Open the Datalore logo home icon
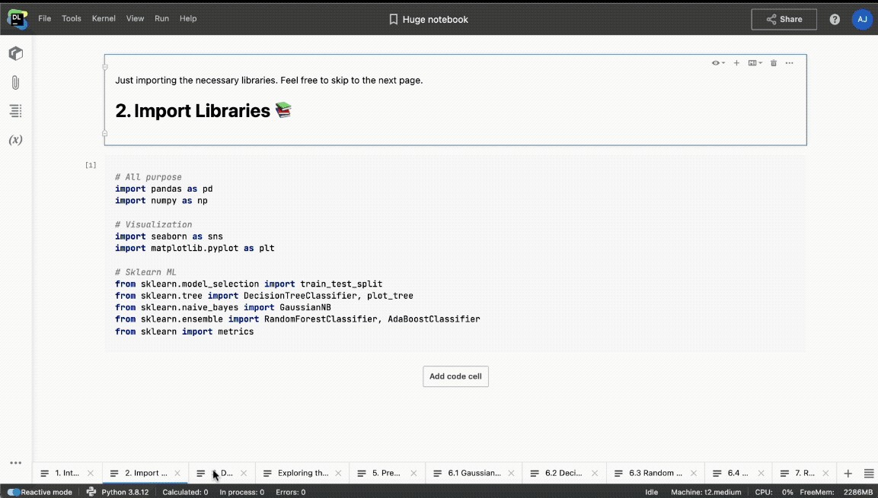This screenshot has width=878, height=498. [17, 19]
